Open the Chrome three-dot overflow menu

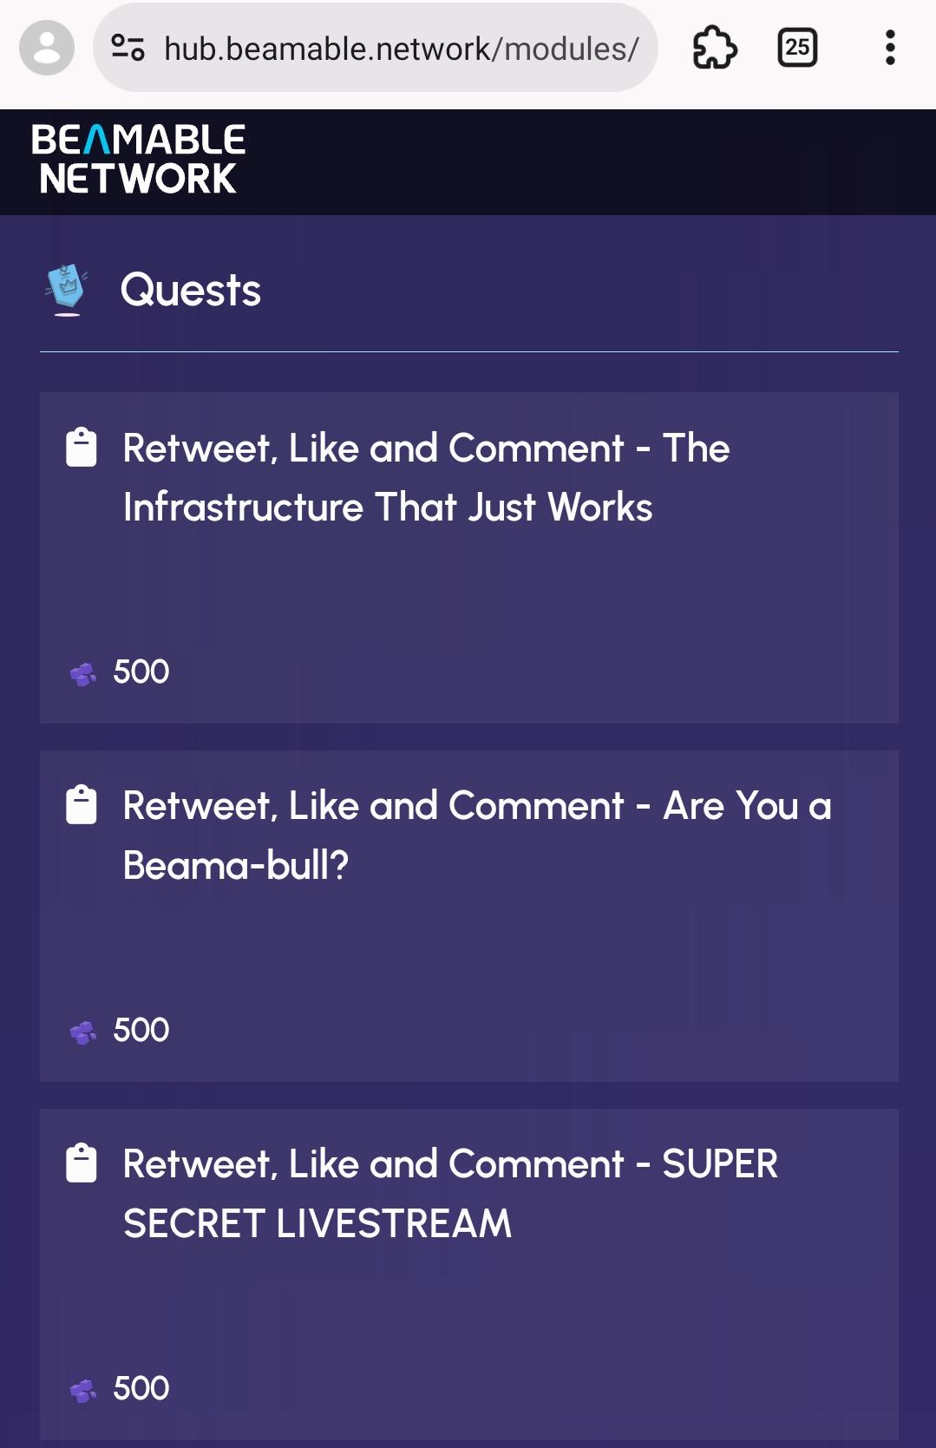[x=890, y=48]
